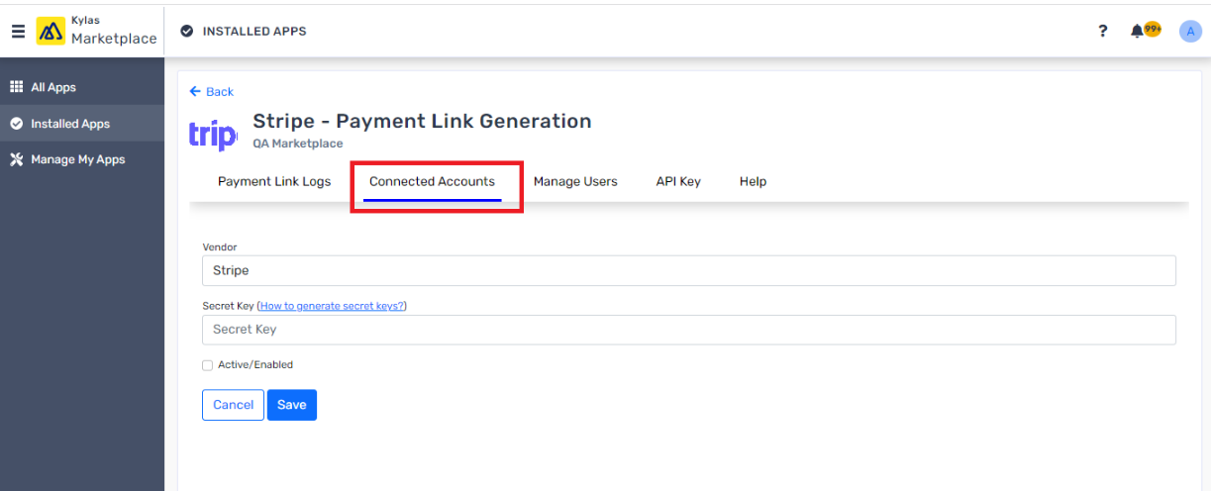Screen dimensions: 1211x491
Task: Cancel the connected account form
Action: pos(233,405)
